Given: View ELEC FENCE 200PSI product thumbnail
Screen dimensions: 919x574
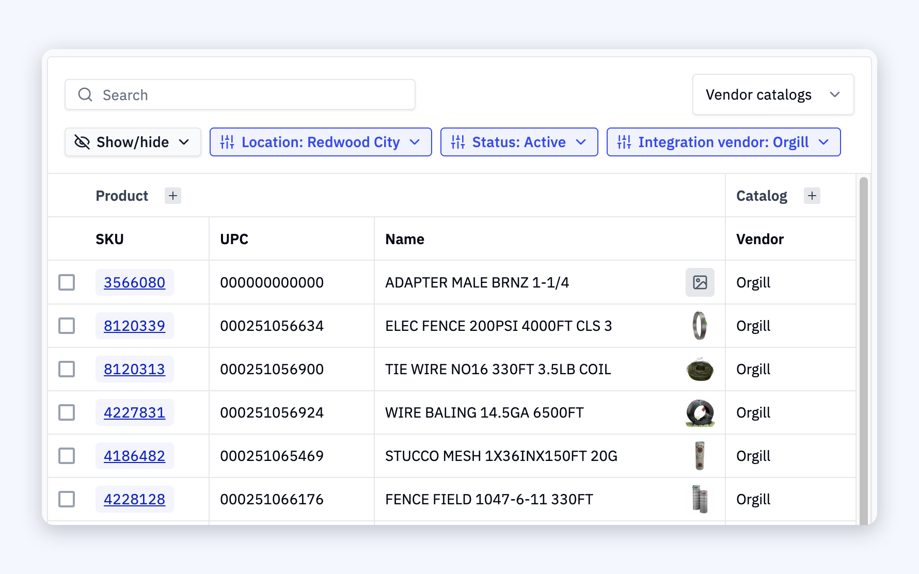Looking at the screenshot, I should pyautogui.click(x=700, y=326).
